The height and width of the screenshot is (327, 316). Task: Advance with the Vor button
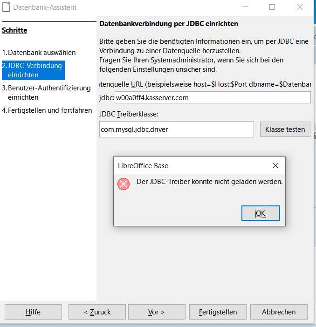(x=157, y=312)
